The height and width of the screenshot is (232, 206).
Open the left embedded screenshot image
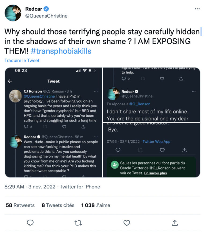53,122
